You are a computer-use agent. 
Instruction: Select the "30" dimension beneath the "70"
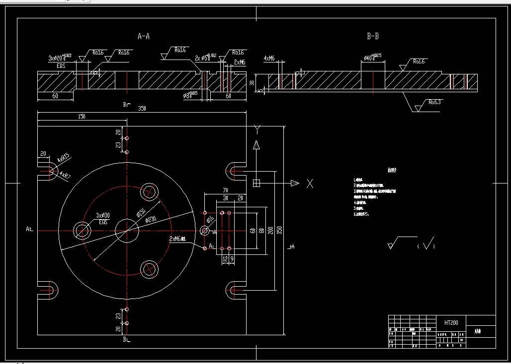225,198
